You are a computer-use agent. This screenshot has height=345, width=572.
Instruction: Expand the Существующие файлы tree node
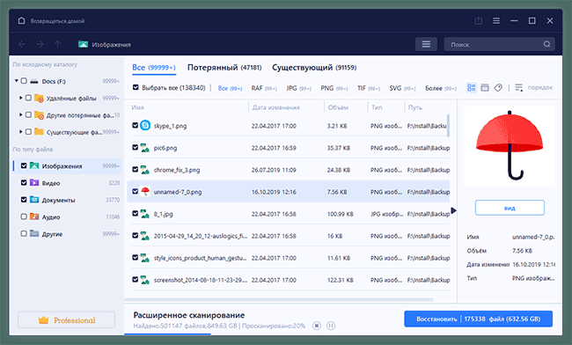[x=21, y=132]
